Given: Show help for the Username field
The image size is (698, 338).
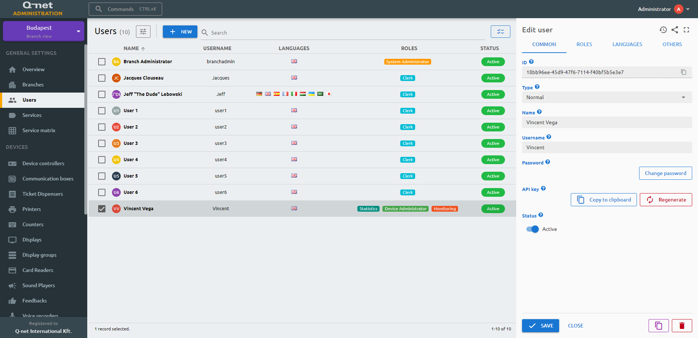Looking at the screenshot, I should [x=549, y=137].
